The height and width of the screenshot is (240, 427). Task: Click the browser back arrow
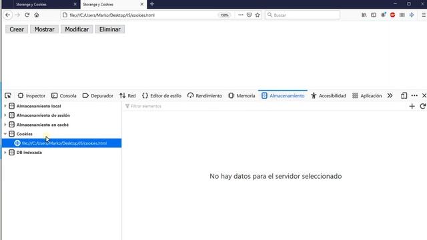tap(8, 15)
